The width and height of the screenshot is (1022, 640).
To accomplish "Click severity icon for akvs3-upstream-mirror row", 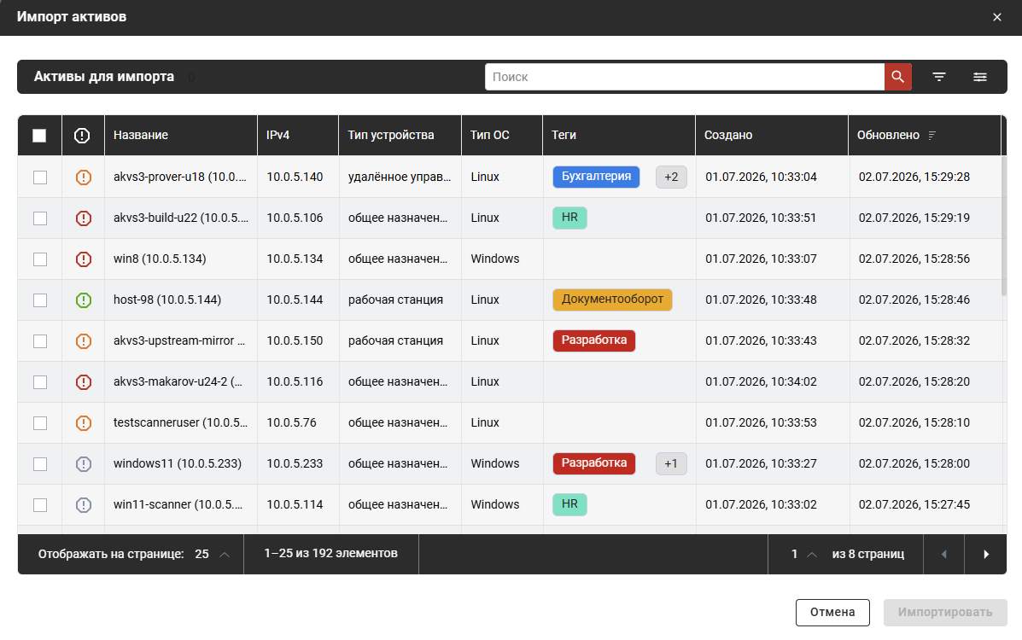I will (84, 340).
